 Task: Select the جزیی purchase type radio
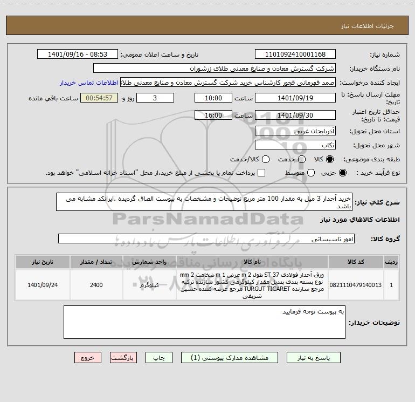(342, 173)
